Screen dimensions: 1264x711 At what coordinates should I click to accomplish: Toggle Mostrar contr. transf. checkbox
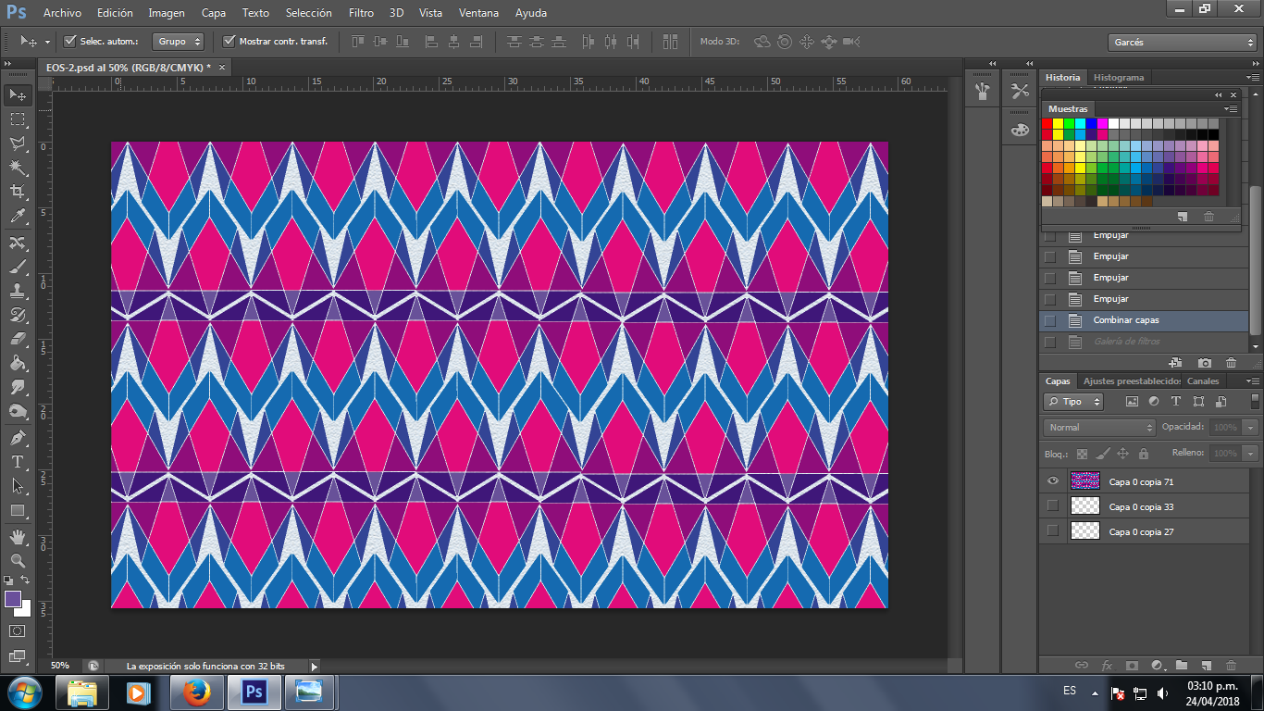(229, 41)
